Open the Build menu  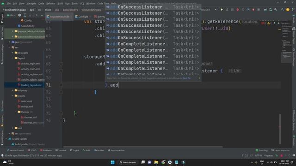[60, 3]
